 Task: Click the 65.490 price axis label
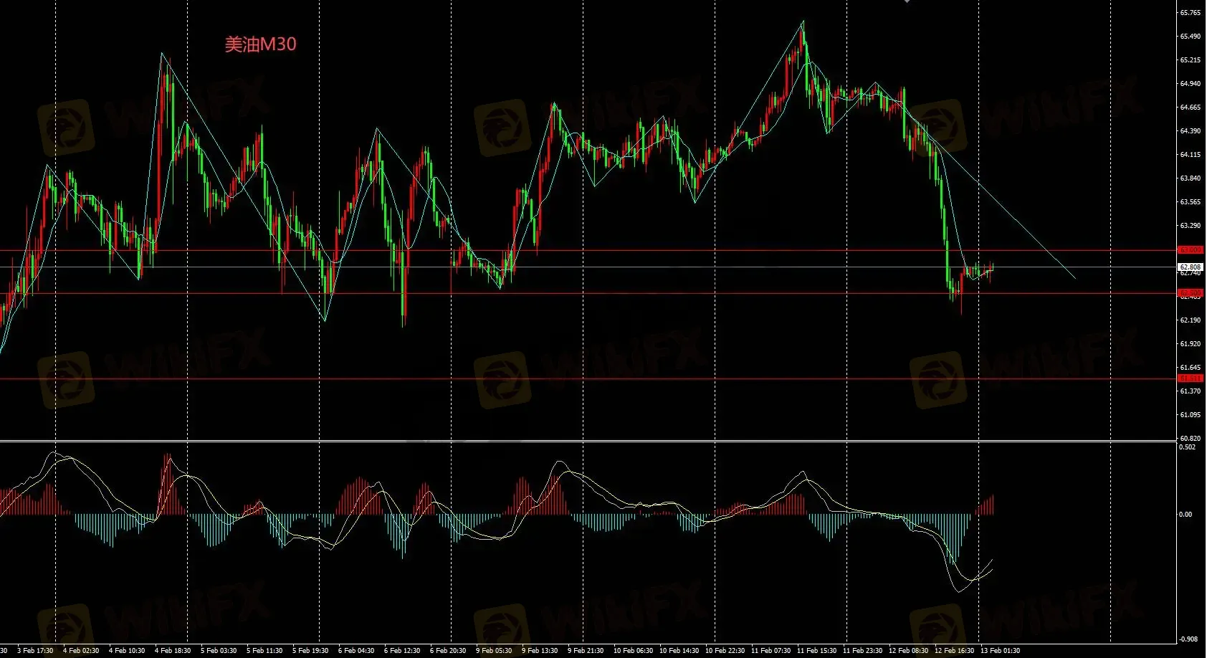1191,37
